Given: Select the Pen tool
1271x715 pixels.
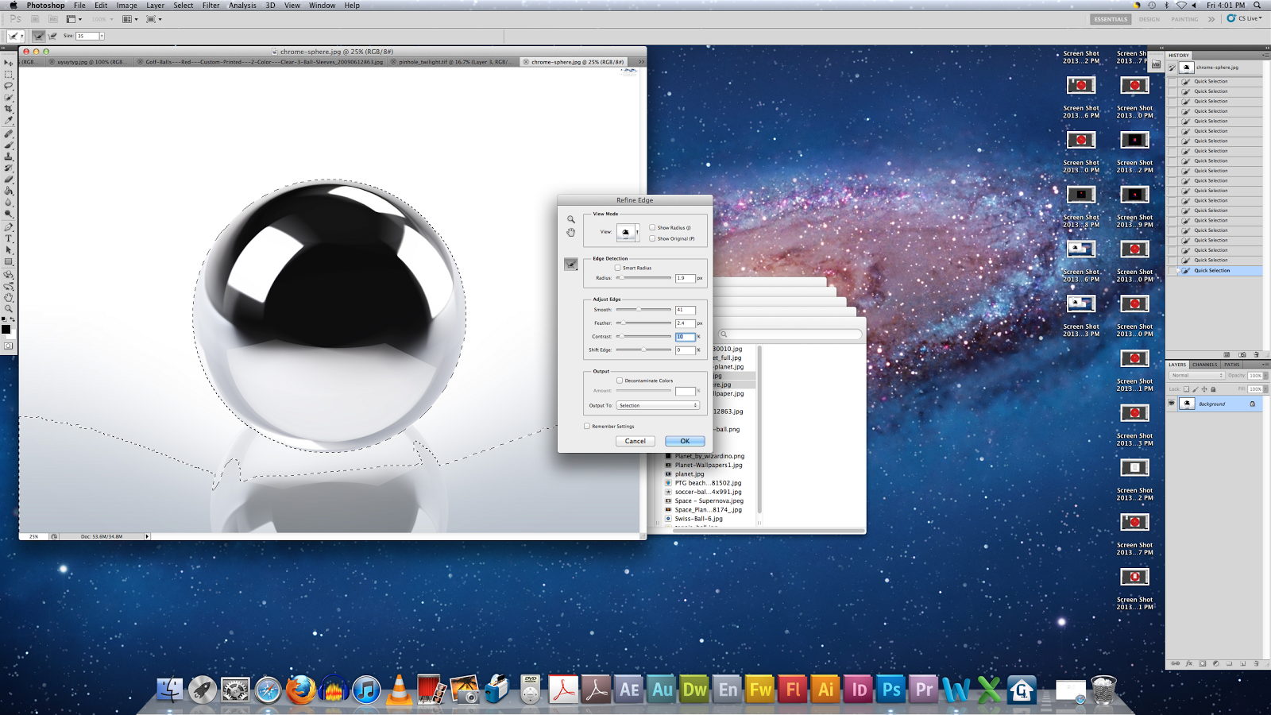Looking at the screenshot, I should click(x=9, y=227).
